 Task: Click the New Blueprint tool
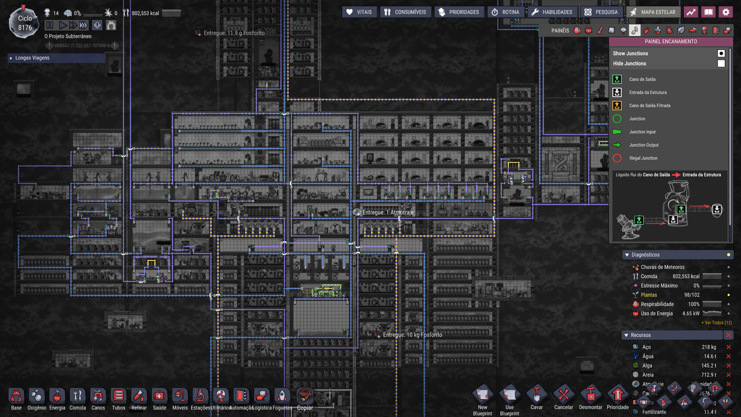coord(483,400)
